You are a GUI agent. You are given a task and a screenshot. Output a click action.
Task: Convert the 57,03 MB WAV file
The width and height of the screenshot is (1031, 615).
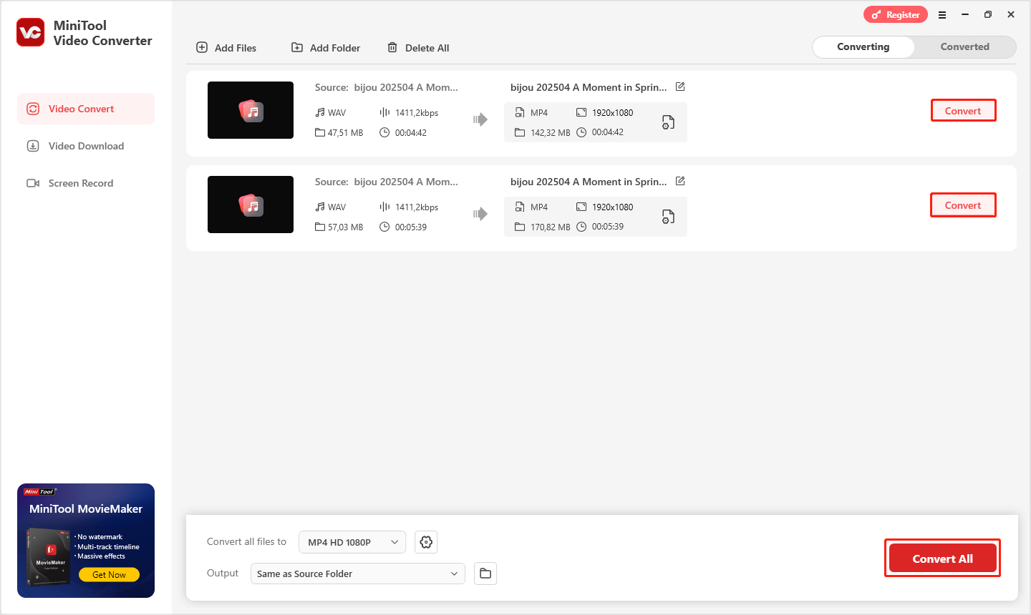tap(963, 205)
